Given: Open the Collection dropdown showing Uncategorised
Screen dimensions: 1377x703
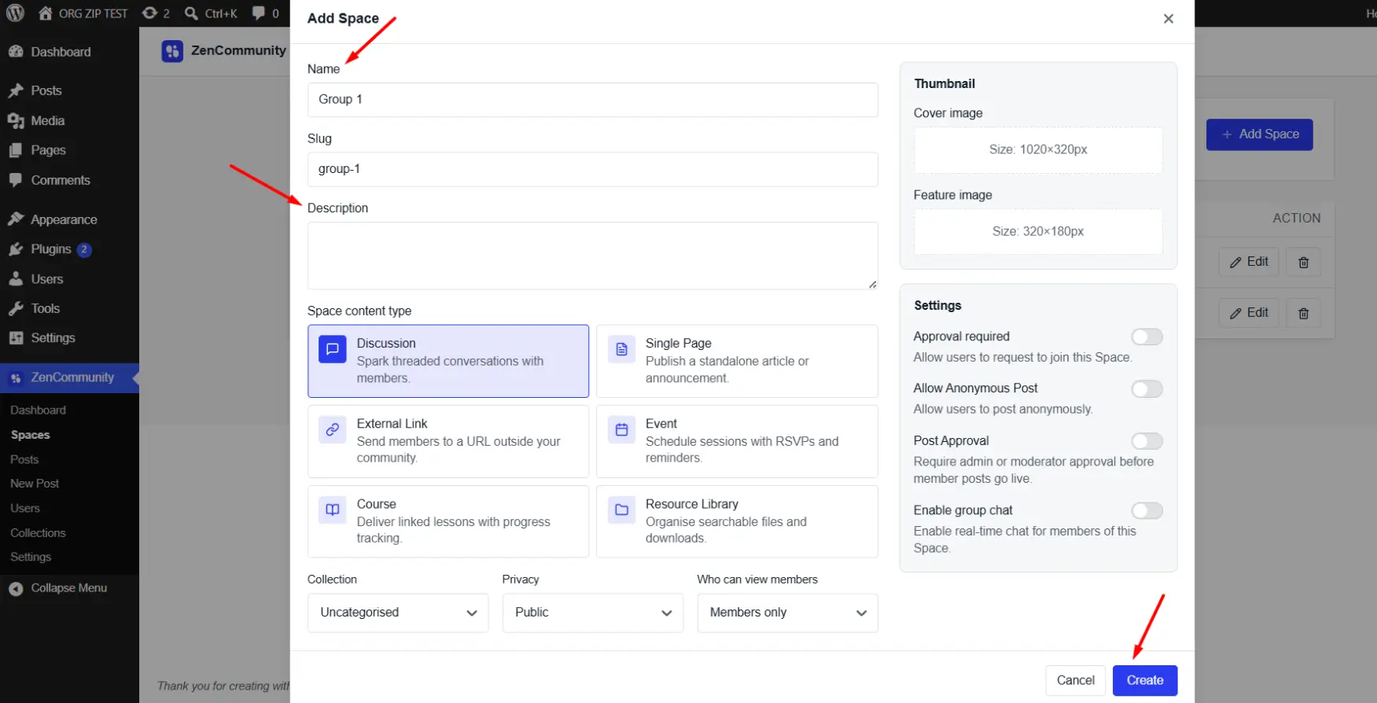Looking at the screenshot, I should tap(398, 613).
